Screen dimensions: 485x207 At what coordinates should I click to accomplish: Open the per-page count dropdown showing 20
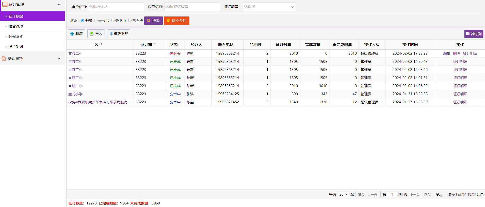(343, 194)
